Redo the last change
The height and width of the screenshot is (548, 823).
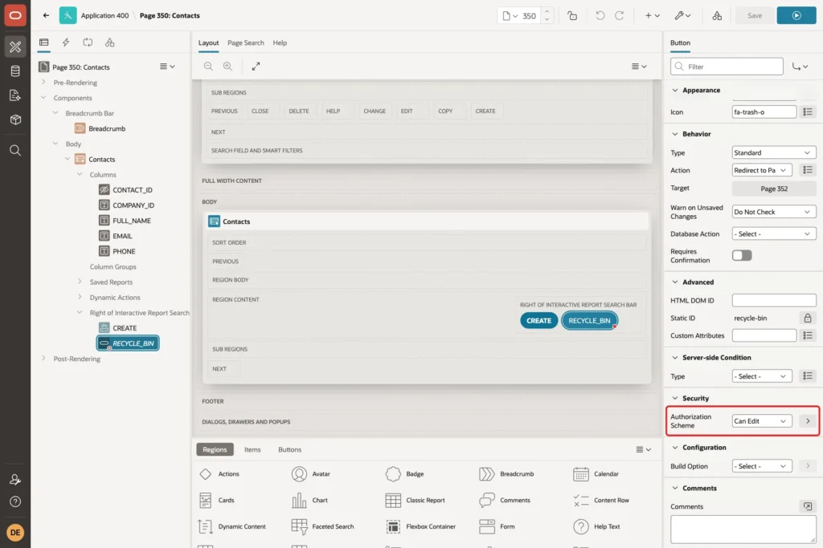(620, 16)
